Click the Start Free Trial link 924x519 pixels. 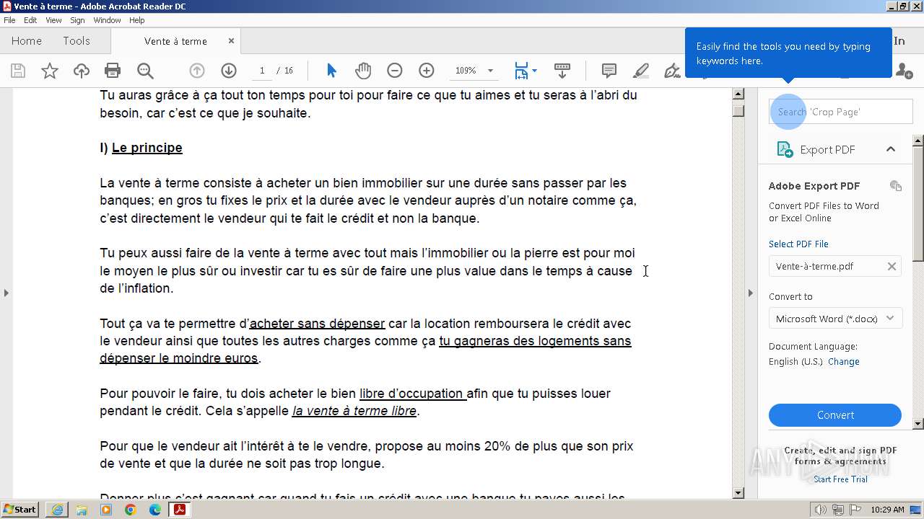point(840,479)
